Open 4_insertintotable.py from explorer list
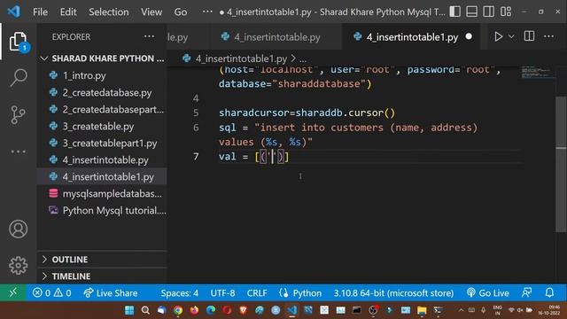This screenshot has height=319, width=567. pyautogui.click(x=102, y=159)
